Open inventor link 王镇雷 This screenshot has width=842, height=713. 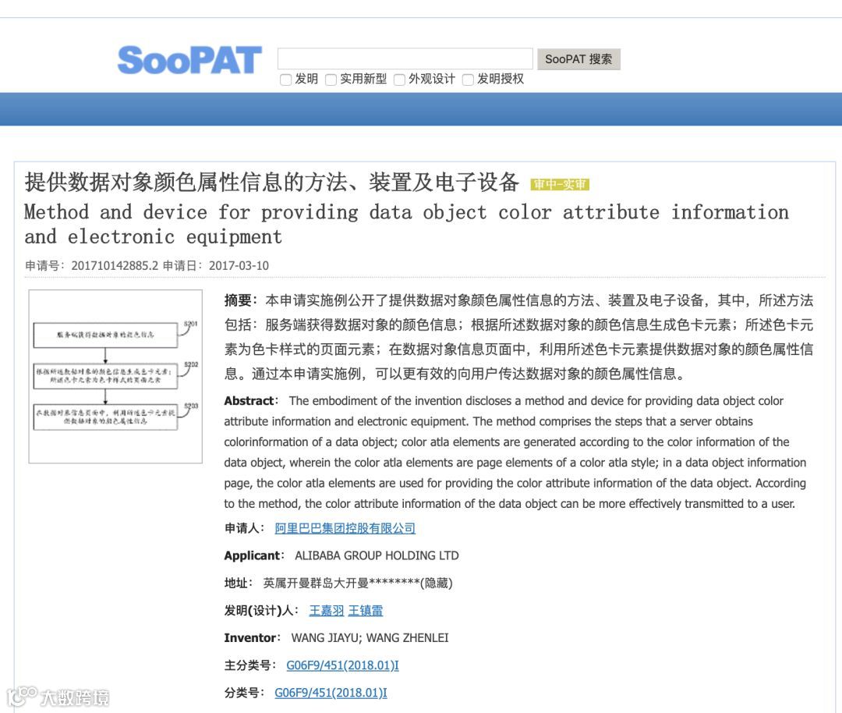(x=366, y=610)
